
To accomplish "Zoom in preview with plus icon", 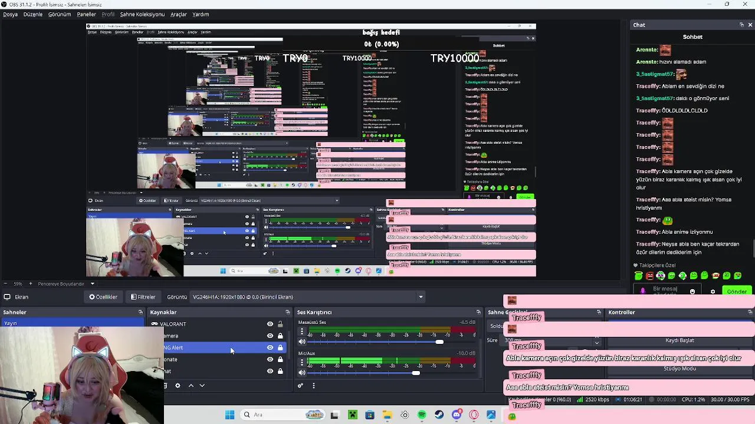I will 30,284.
